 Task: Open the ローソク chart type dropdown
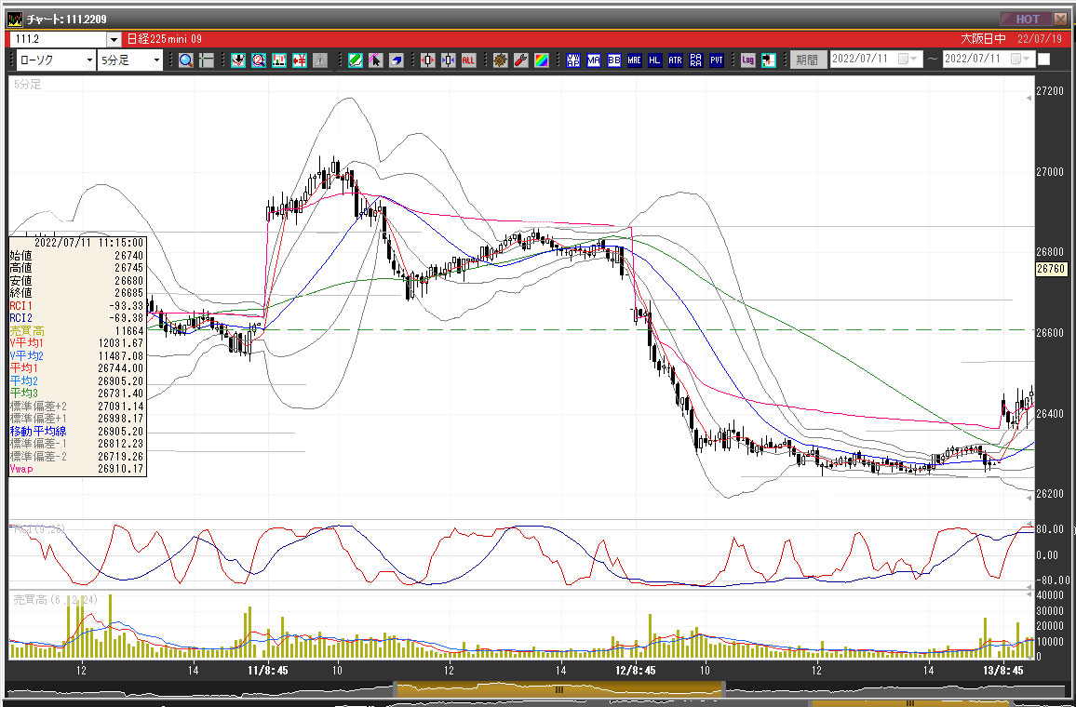[x=56, y=60]
